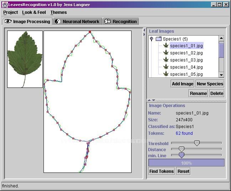Click the Add Image button
The height and width of the screenshot is (191, 231).
coord(183,84)
